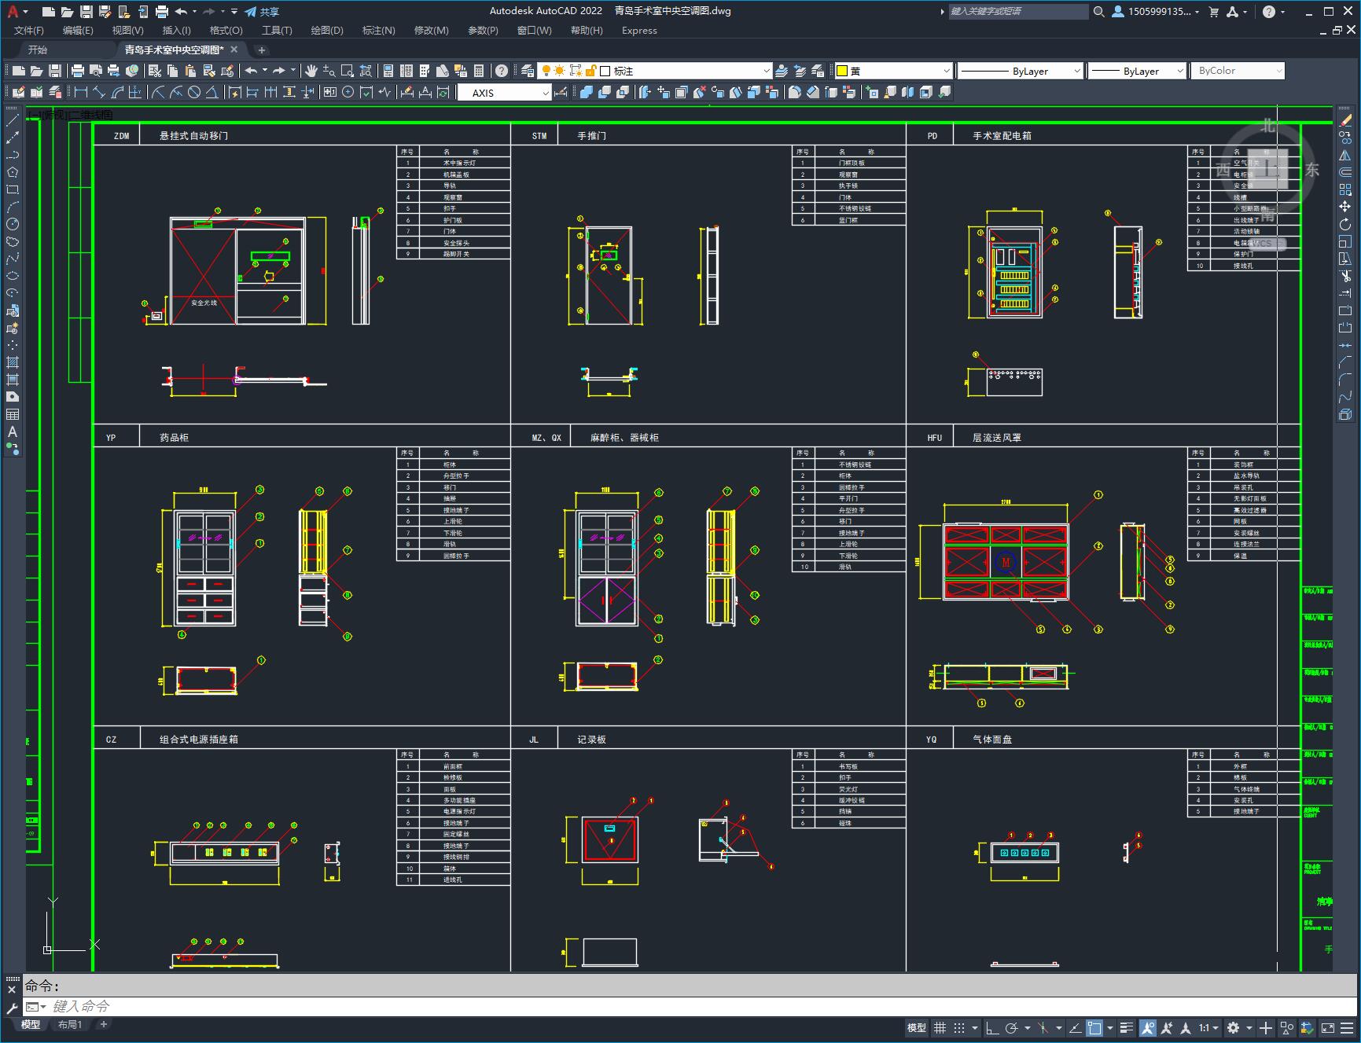Select the Move tool in modify toolbar

(x=1345, y=207)
